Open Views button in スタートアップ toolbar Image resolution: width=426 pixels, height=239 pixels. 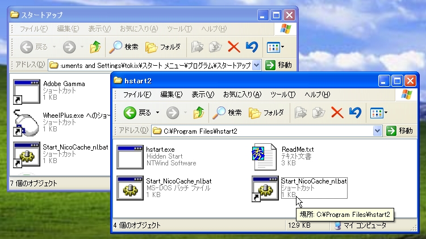click(275, 47)
